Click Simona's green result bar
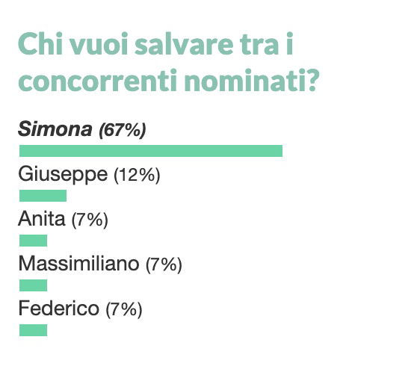Viewport: 417px width, 390px height. click(151, 151)
